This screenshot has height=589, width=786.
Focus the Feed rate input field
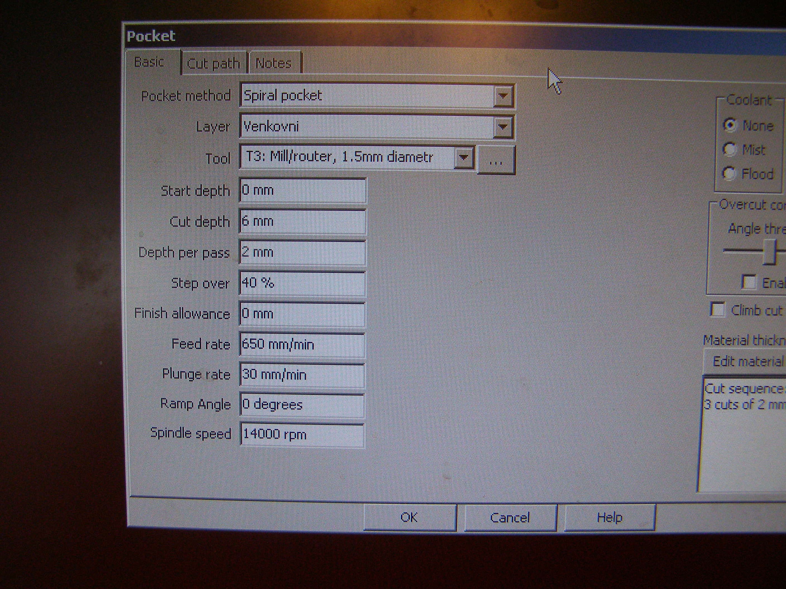(302, 344)
